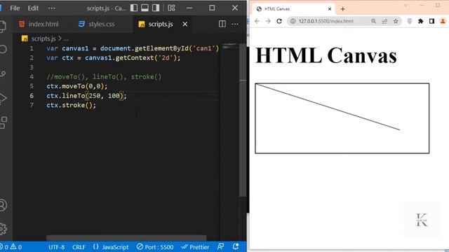Screen dimensions: 449x252
Task: Expand hidden menus via title bar ellipsis
Action: [x=52, y=8]
